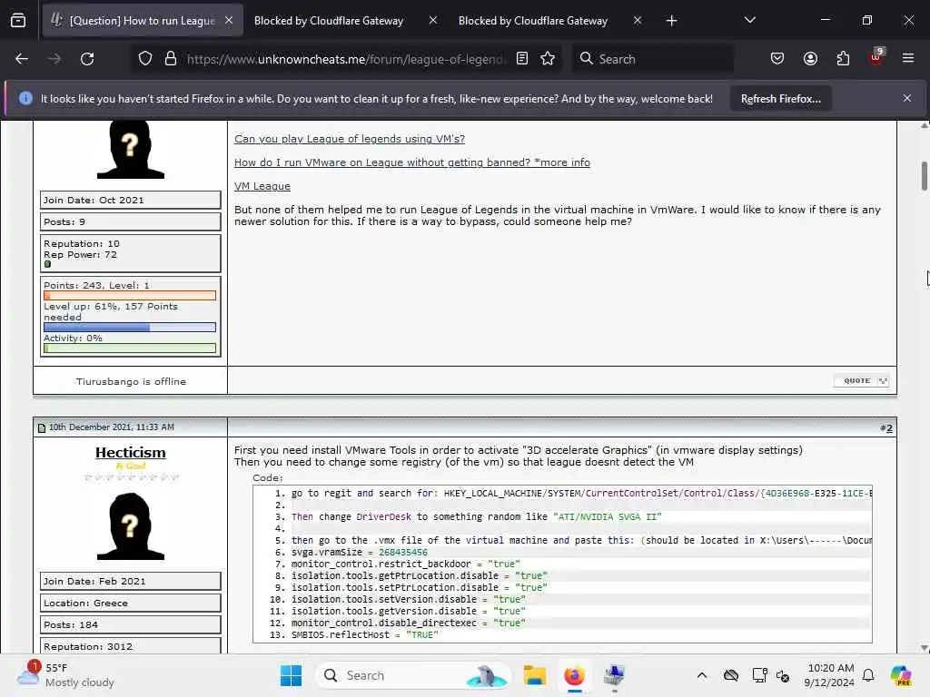The image size is (930, 697).
Task: Dismiss the refresh Firefox notification bar
Action: (x=907, y=98)
